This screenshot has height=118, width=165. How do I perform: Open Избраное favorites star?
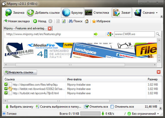pyautogui.click(x=101, y=21)
